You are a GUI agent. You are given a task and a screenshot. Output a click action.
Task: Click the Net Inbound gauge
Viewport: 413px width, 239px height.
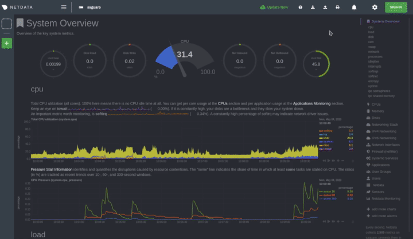pos(240,61)
